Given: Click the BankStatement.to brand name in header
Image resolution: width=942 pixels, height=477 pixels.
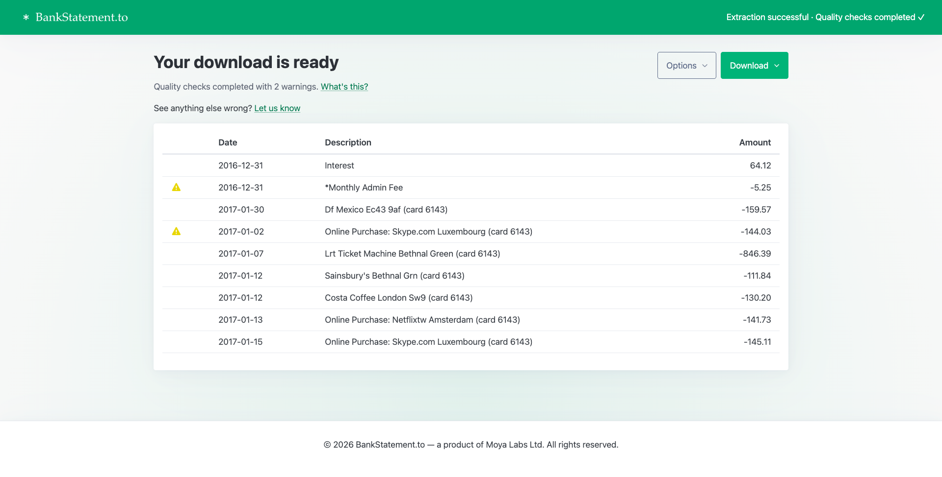Looking at the screenshot, I should 82,17.
